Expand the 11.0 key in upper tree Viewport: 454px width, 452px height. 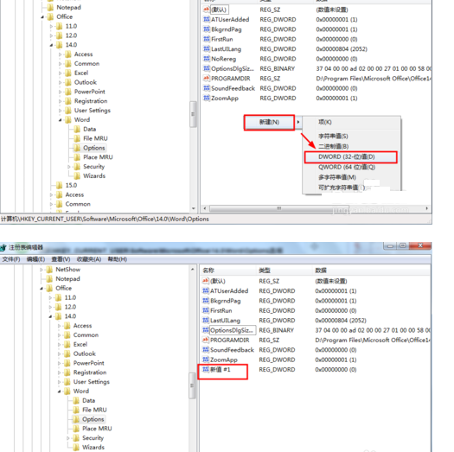coord(51,26)
